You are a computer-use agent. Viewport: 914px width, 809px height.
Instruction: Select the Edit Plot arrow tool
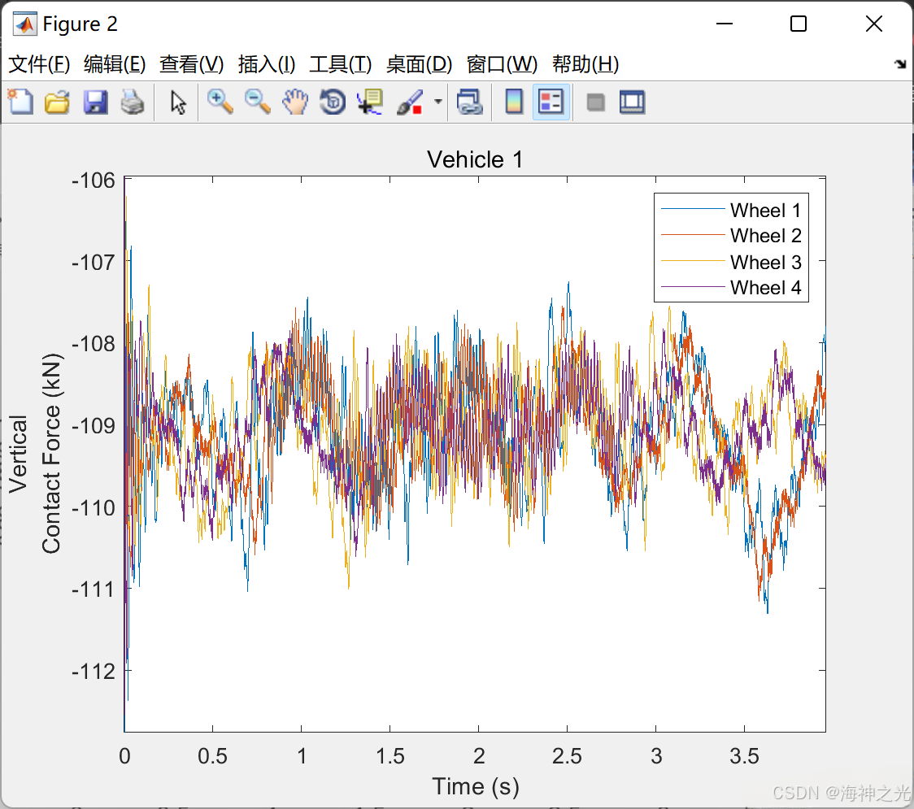tap(178, 102)
